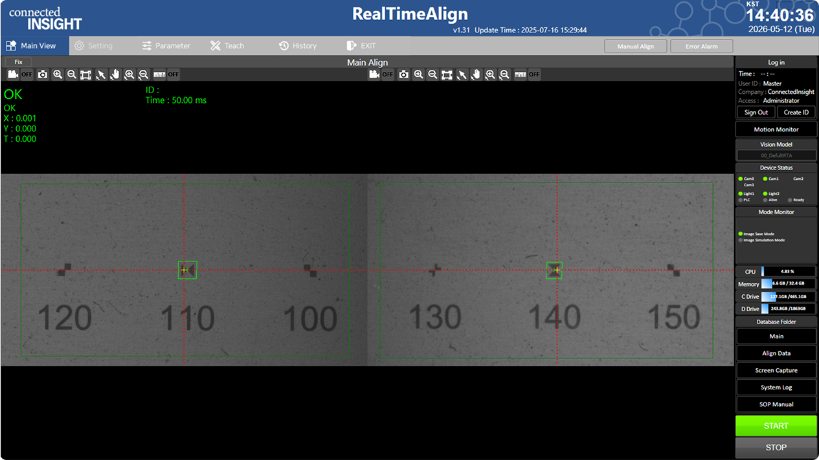Screen dimensions: 819x460
Task: Toggle the OFF switch beside left video camera icon
Action: 27,74
